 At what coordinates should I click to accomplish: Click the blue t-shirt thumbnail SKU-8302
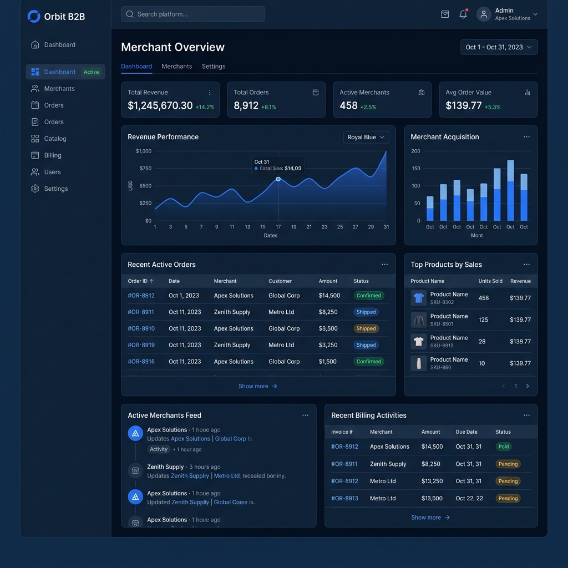click(419, 298)
